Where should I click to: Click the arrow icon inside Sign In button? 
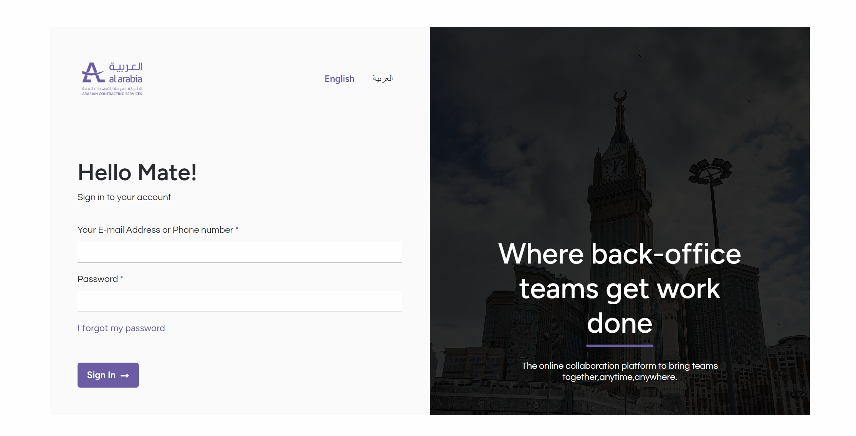(x=125, y=375)
